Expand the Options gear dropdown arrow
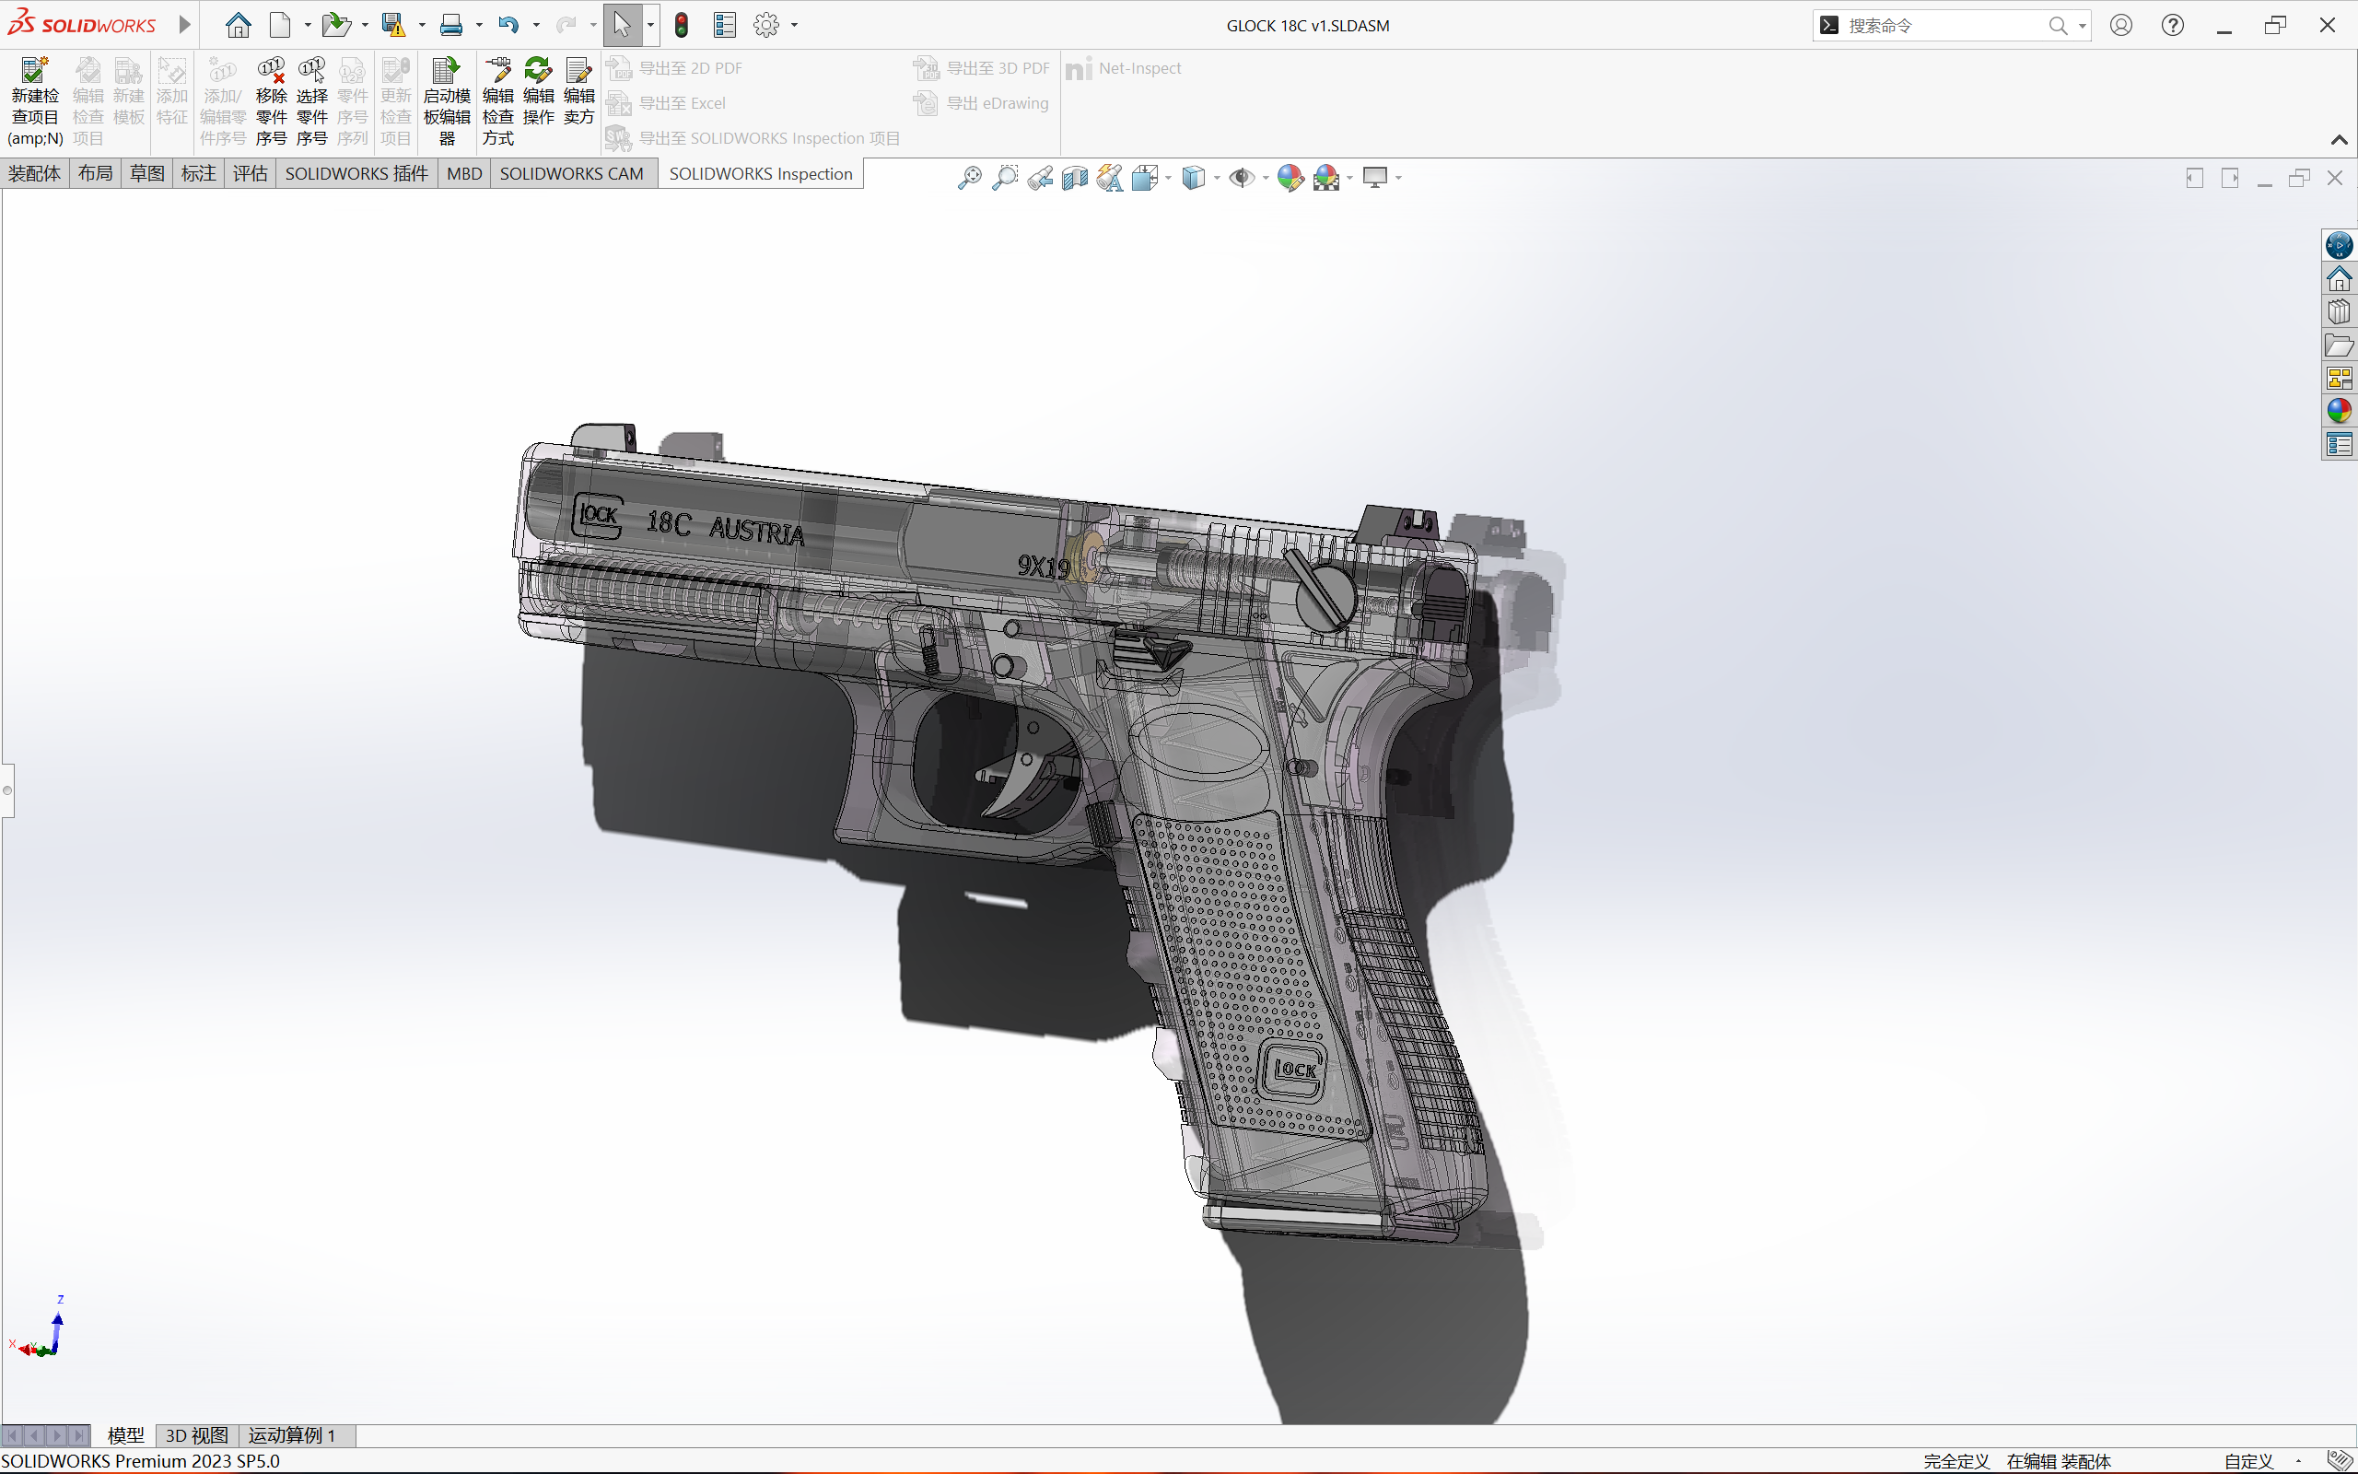The width and height of the screenshot is (2358, 1474). pyautogui.click(x=794, y=26)
